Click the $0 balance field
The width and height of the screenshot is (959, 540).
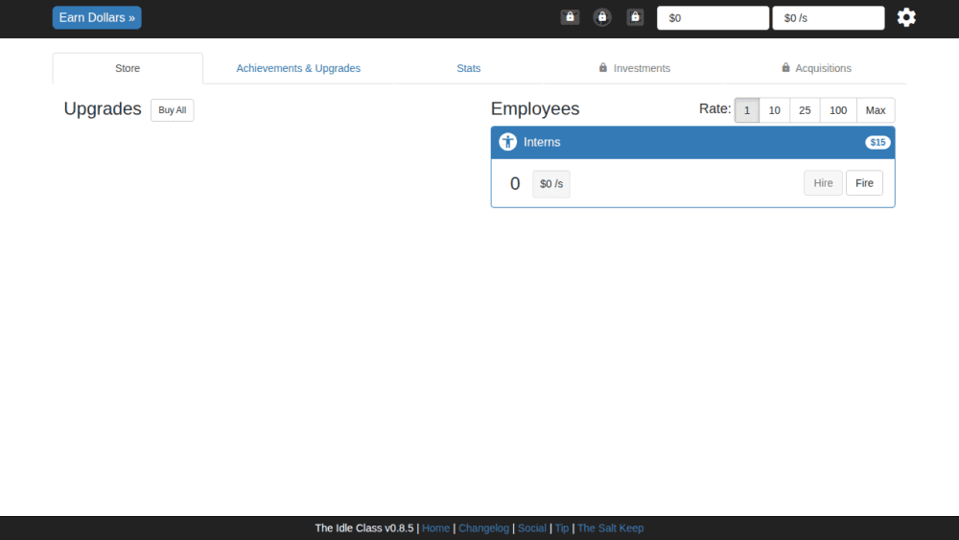coord(713,17)
